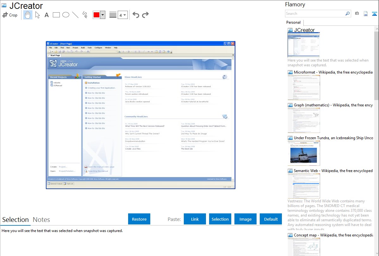Click the scrollbar down arrow in snapshot list

coord(376,253)
